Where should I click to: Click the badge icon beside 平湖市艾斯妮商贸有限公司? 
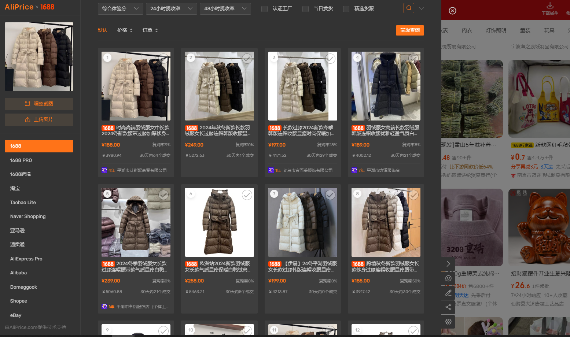[104, 170]
